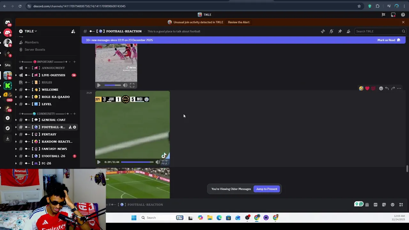Viewport: 409px width, 230px height.
Task: Open the GIF picker
Action: (x=375, y=205)
